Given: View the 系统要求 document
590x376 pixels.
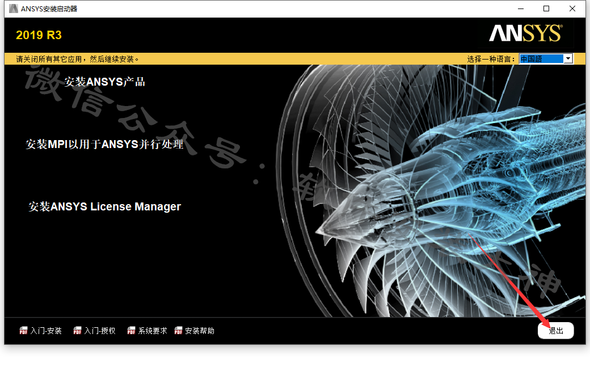Looking at the screenshot, I should 153,331.
